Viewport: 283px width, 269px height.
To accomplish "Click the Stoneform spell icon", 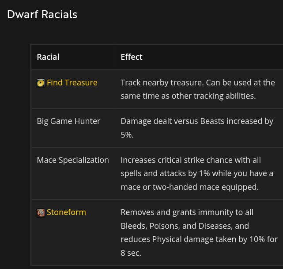I will point(41,213).
